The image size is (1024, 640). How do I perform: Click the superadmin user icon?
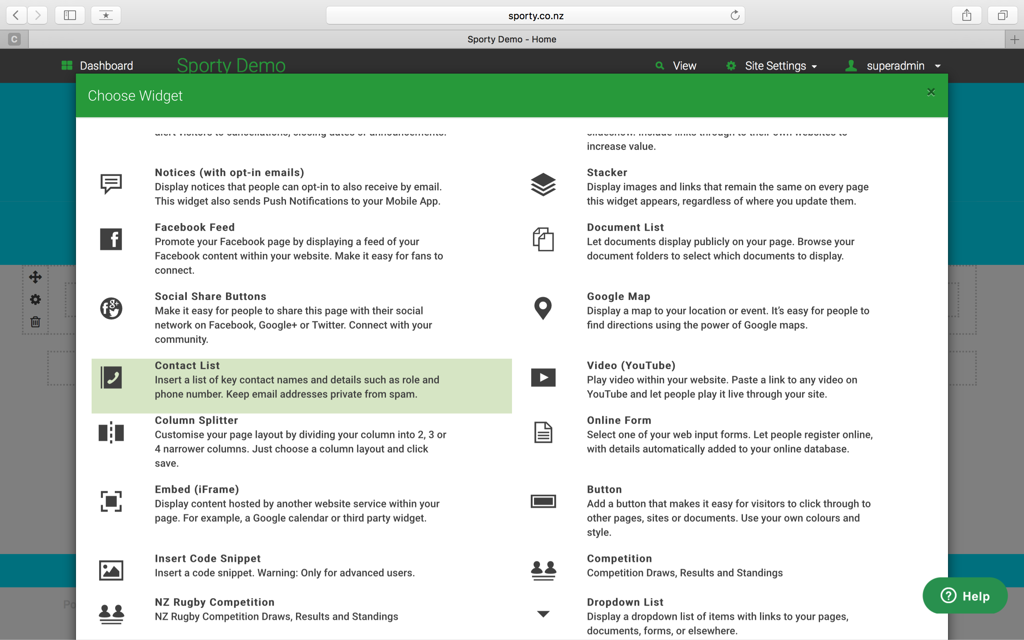point(851,66)
